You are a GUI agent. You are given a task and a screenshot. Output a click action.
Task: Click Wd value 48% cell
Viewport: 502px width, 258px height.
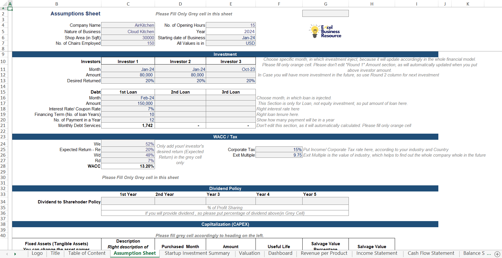click(x=128, y=155)
